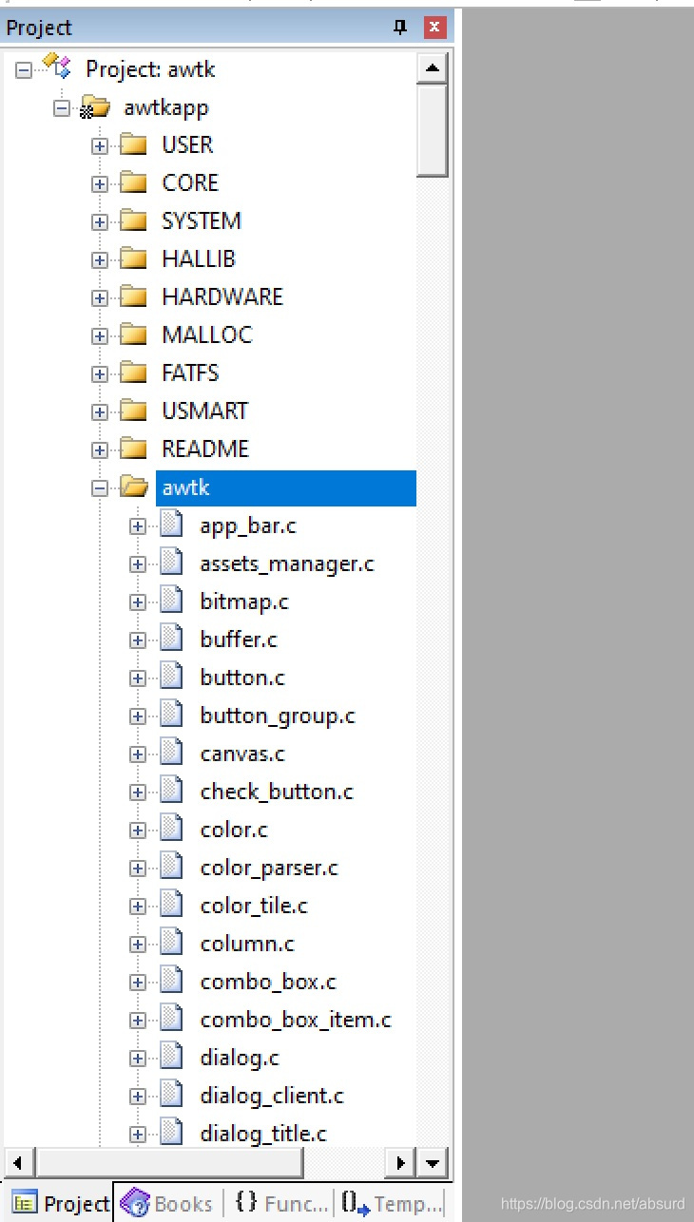Click the README folder icon

[x=133, y=449]
